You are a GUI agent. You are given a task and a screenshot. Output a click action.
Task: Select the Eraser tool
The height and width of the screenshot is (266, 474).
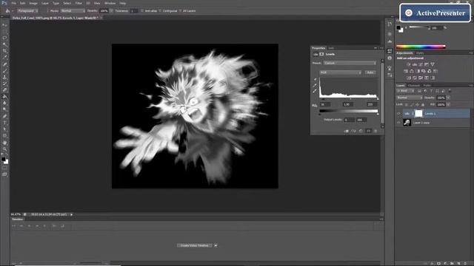[x=4, y=90]
